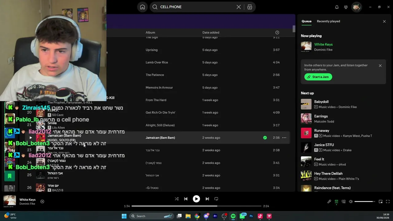Open the Alright, Still (Deluxe) album
Image resolution: width=393 pixels, height=221 pixels.
click(160, 125)
